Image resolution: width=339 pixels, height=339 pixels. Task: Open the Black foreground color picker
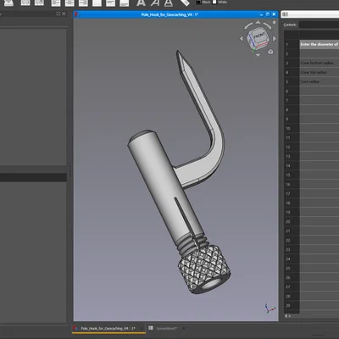point(203,2)
